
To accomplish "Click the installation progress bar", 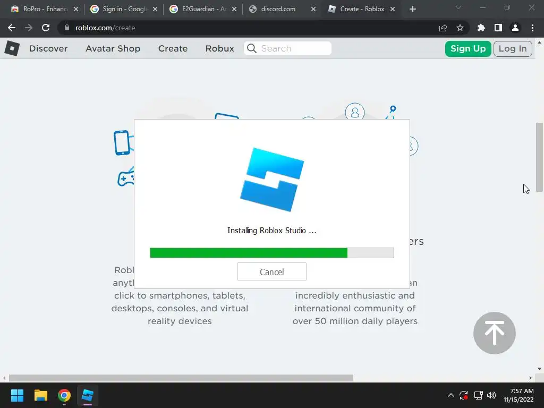I will click(x=271, y=253).
